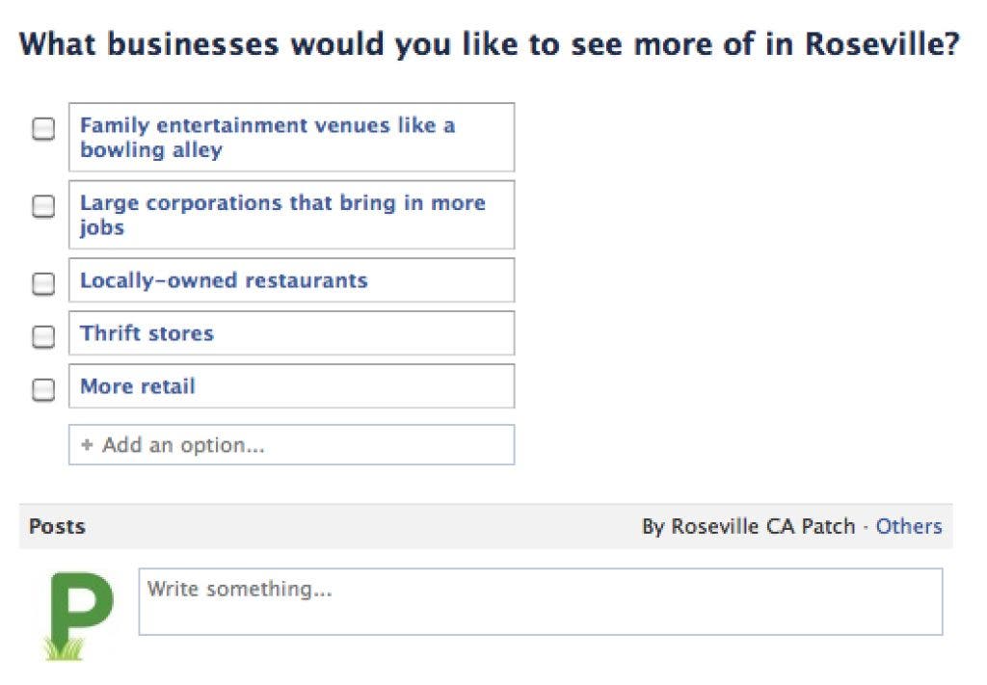Click the plus icon beside Add an option

87,445
